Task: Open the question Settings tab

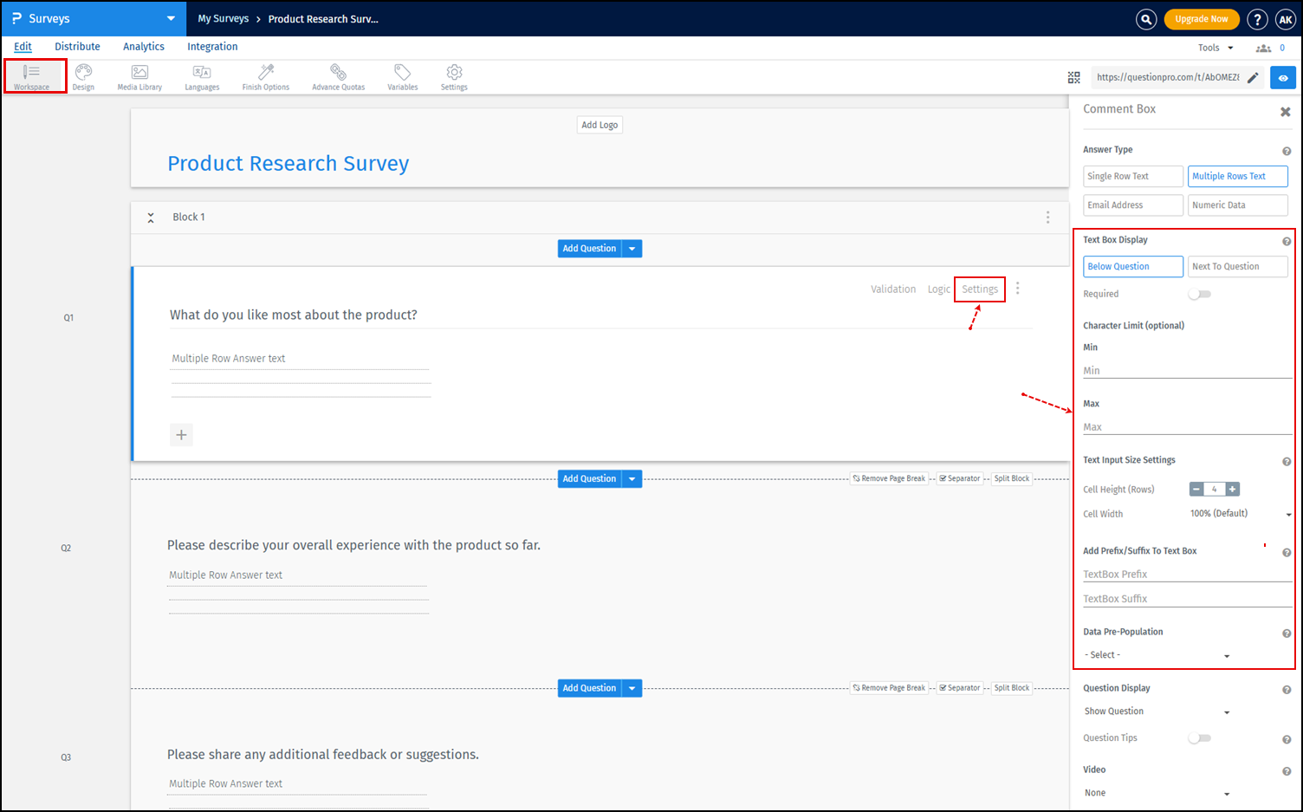Action: tap(979, 289)
